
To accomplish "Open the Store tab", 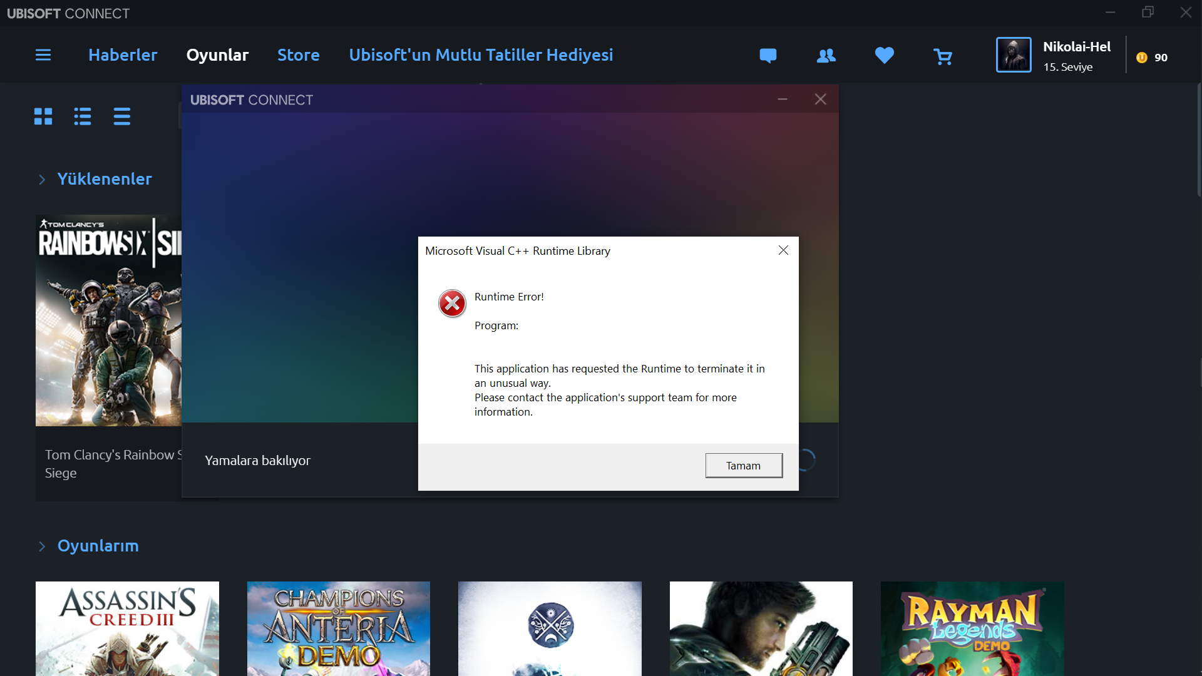I will tap(298, 55).
